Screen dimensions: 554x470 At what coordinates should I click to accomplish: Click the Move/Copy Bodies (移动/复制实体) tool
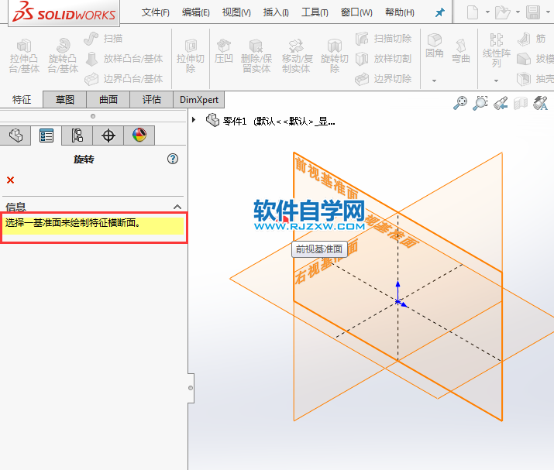[x=296, y=56]
